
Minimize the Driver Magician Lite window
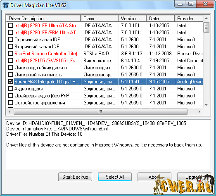pyautogui.click(x=180, y=4)
